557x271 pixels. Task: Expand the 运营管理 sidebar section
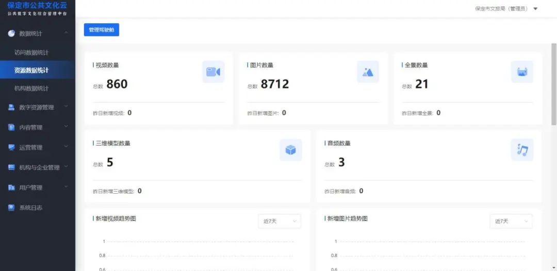pos(37,147)
